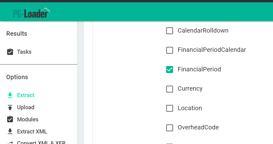Check the FinancialPeriodCalendar checkbox
The width and height of the screenshot is (273, 144).
pyautogui.click(x=170, y=50)
